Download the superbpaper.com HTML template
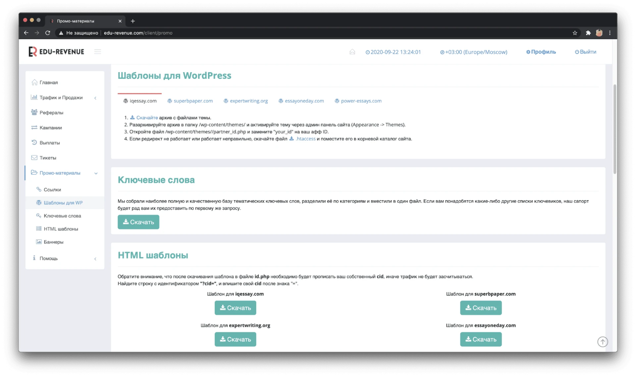This screenshot has height=377, width=636. pyautogui.click(x=481, y=308)
